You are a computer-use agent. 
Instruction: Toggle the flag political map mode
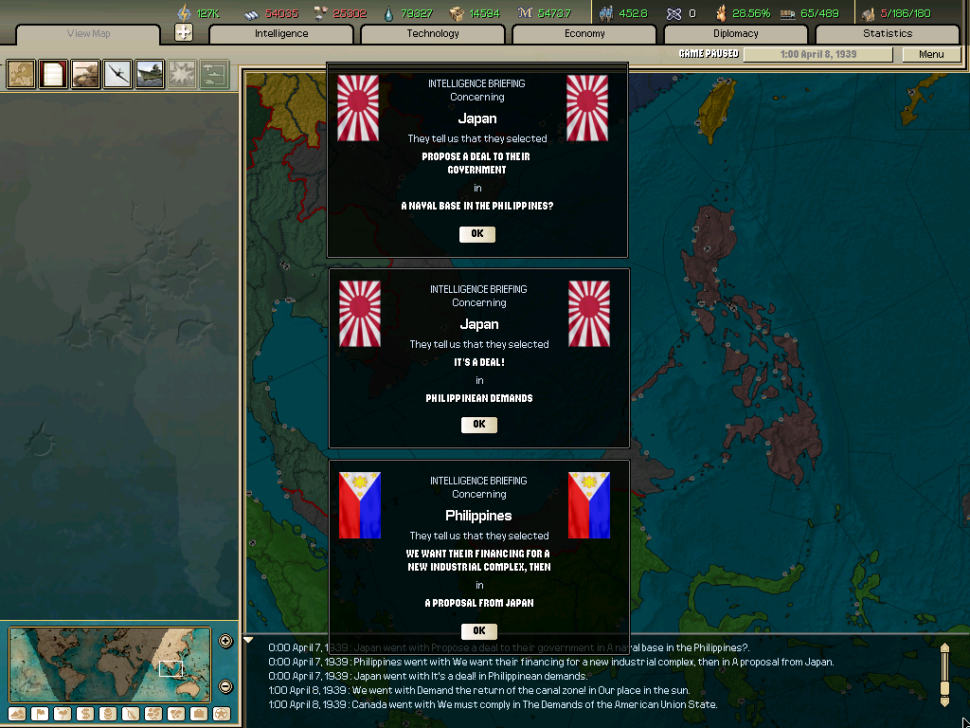click(x=40, y=714)
